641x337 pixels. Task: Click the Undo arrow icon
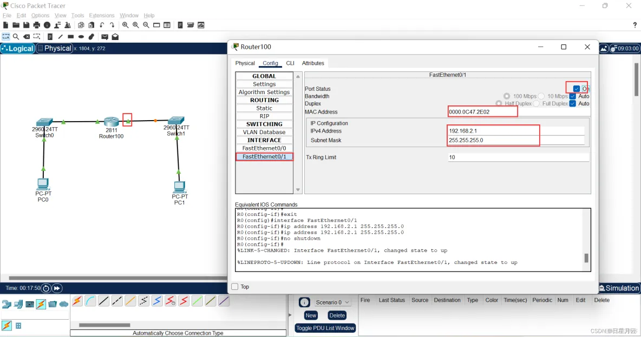click(x=102, y=25)
